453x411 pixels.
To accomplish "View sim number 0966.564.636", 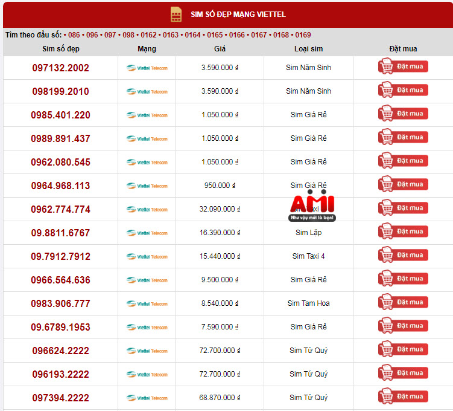I will click(61, 280).
